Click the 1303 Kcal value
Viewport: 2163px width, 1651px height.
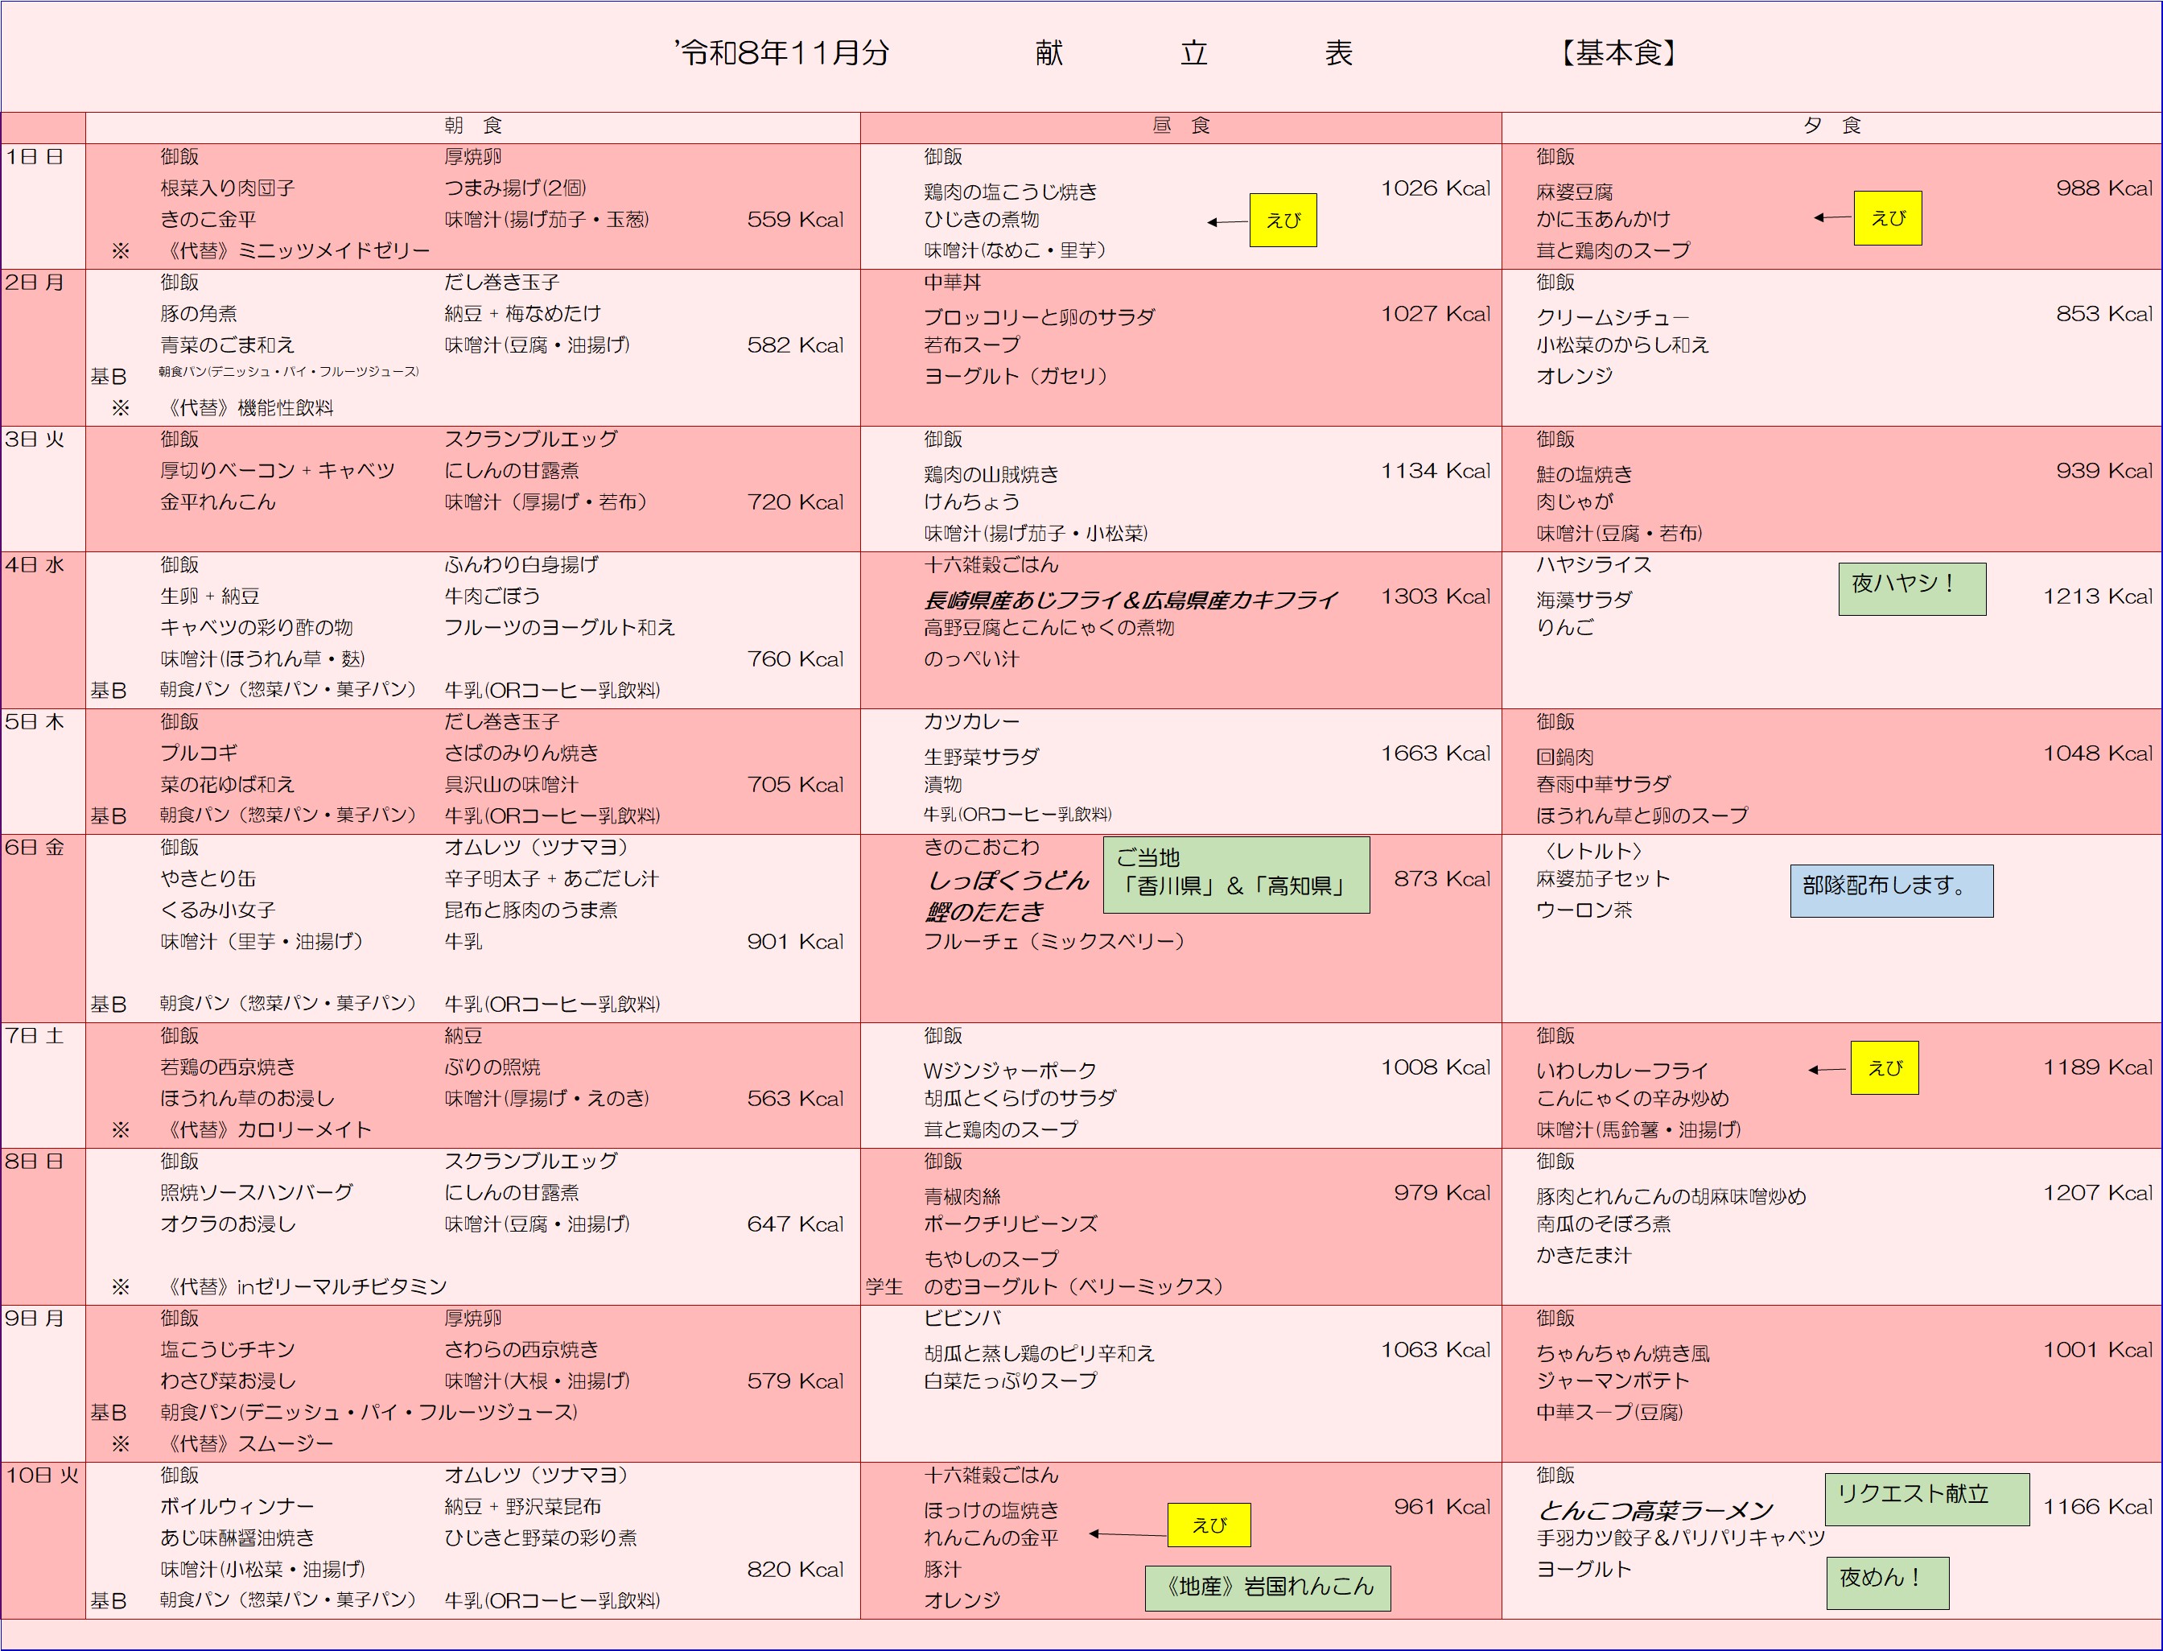click(x=1435, y=596)
